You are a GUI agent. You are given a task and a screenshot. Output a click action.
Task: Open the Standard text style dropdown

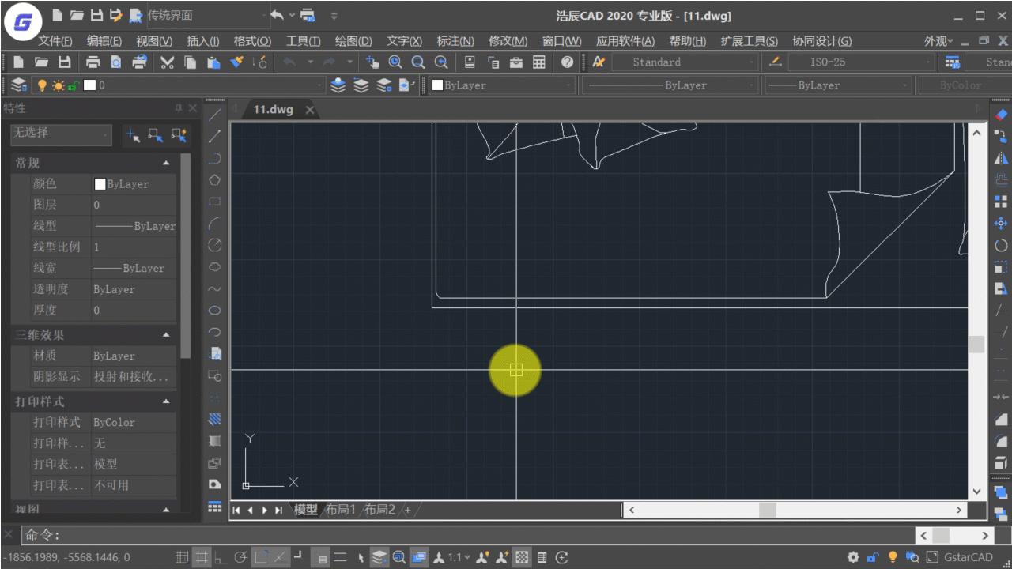click(x=683, y=62)
